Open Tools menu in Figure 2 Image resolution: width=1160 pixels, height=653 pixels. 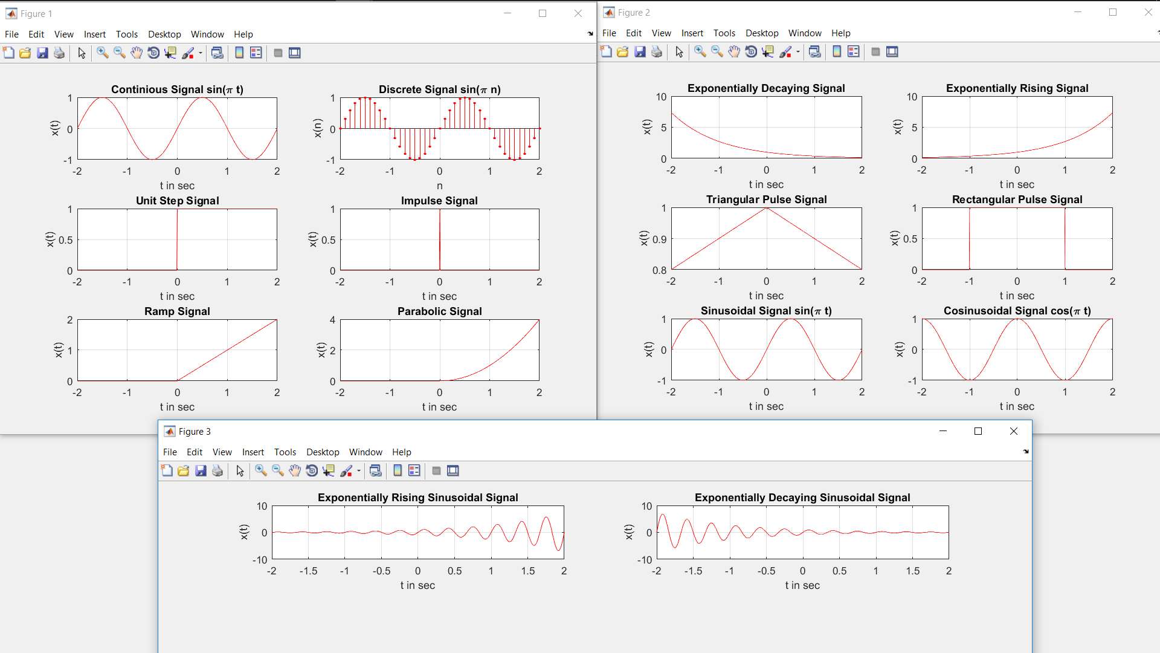724,33
